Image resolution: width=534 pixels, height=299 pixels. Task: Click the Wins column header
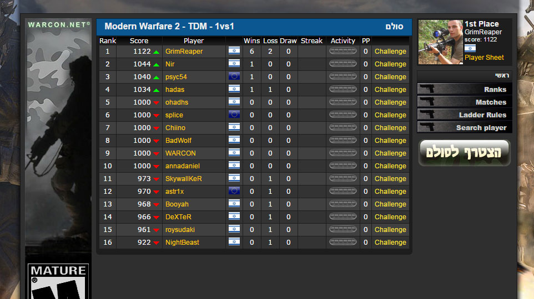(x=251, y=41)
